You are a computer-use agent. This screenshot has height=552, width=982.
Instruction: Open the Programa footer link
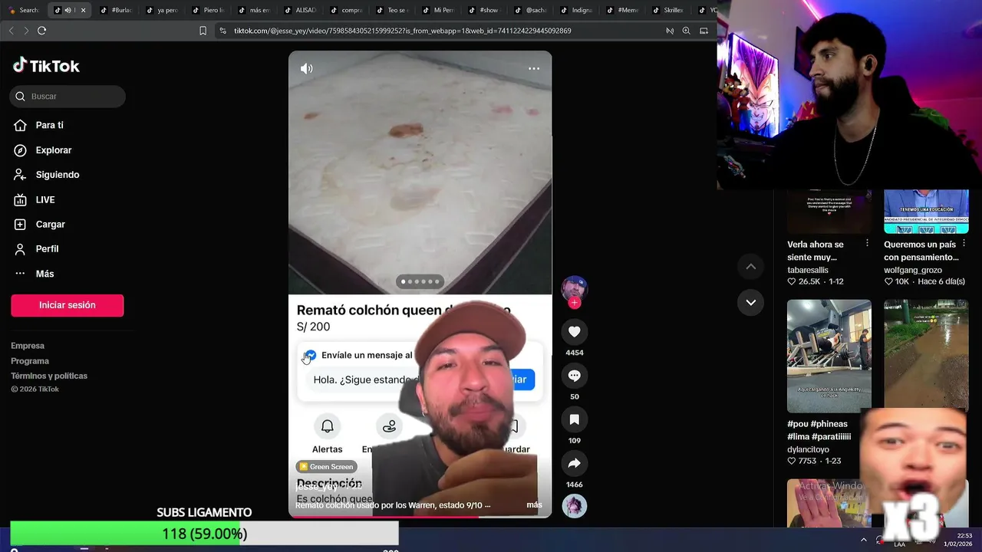(30, 361)
